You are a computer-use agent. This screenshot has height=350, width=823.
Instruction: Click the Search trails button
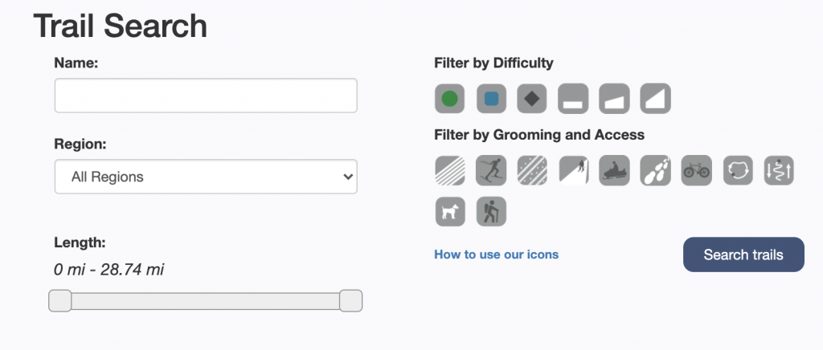743,254
